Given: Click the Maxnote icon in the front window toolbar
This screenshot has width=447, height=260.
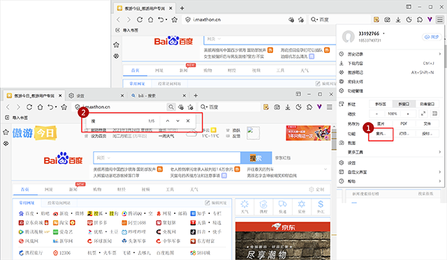Looking at the screenshot, I should (x=266, y=107).
